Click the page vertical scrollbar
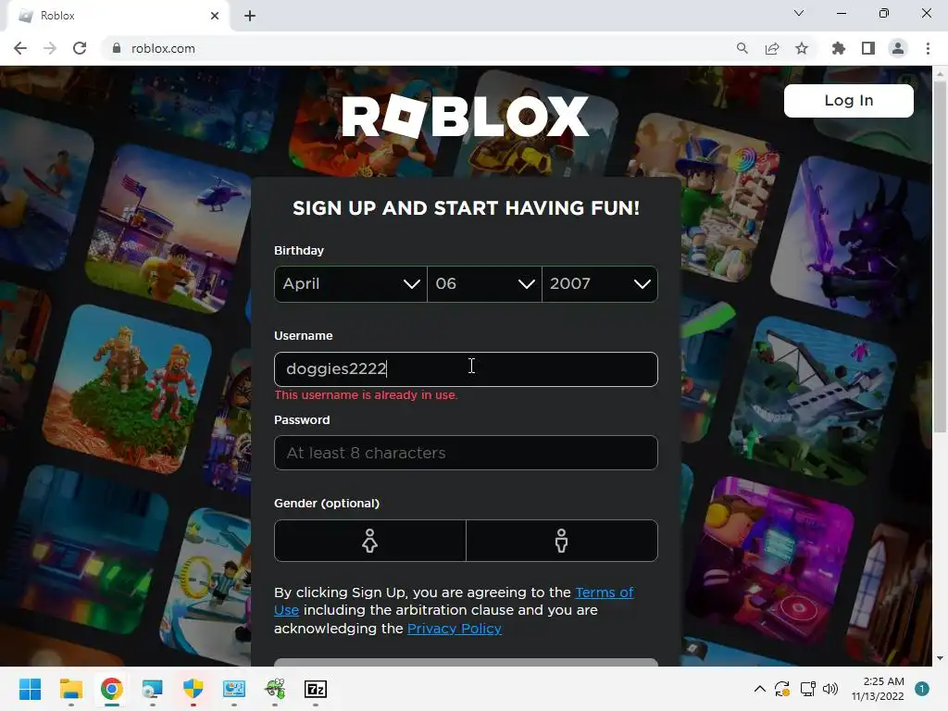Viewport: 948px width, 711px height. [940, 256]
